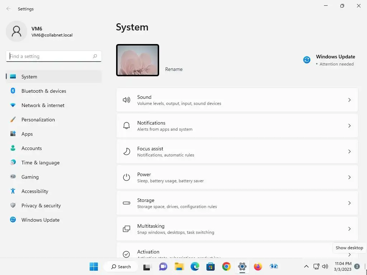Open Microsoft Store from taskbar
367x275 pixels.
click(210, 266)
